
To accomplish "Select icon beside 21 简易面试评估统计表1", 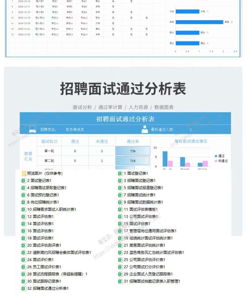I will (120, 245).
